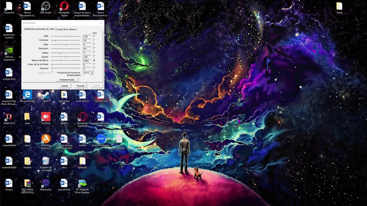Open the Frecuencia de PowerLine 50 Hz dropdown

pos(88,73)
